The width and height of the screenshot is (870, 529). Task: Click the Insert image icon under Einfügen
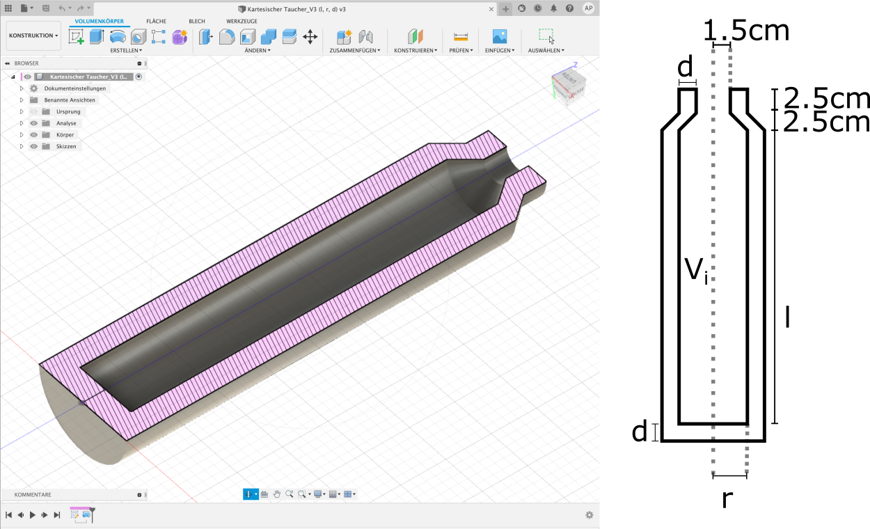tap(500, 37)
